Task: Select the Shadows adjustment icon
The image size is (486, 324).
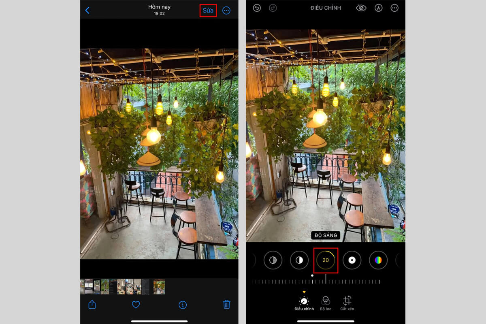Action: pos(273,260)
